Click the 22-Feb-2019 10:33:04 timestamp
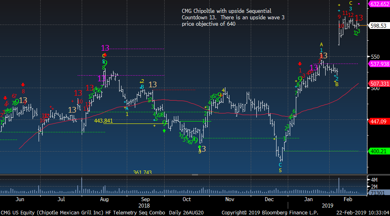The width and height of the screenshot is (390, 216). click(x=362, y=213)
